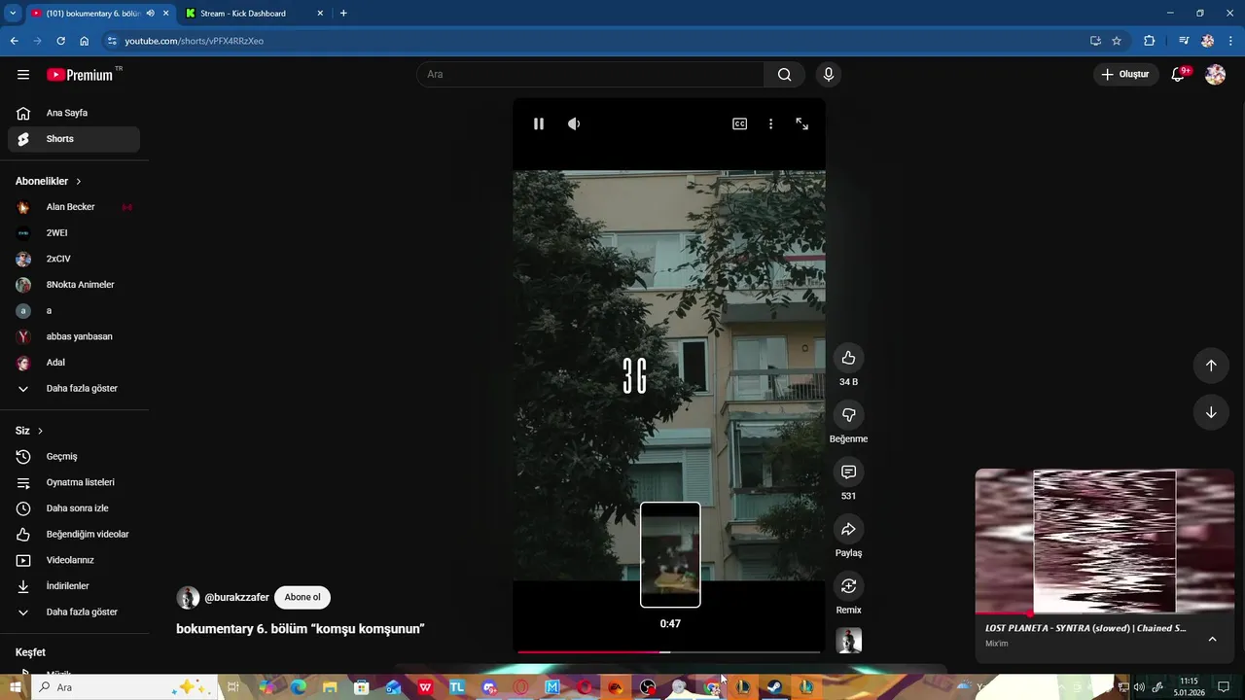Image resolution: width=1245 pixels, height=700 pixels.
Task: Share the Short via Paylaş
Action: pyautogui.click(x=848, y=529)
